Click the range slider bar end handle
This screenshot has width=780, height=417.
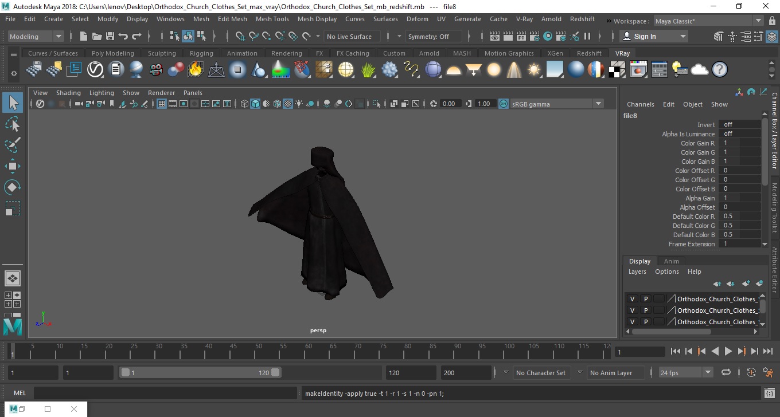[x=275, y=372]
